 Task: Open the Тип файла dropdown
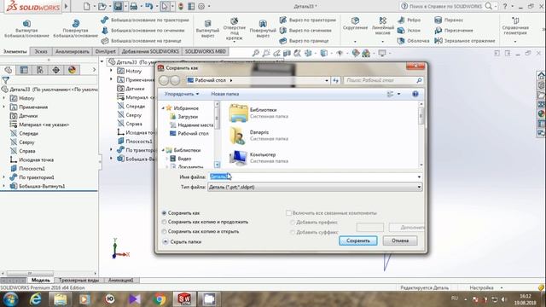(315, 187)
